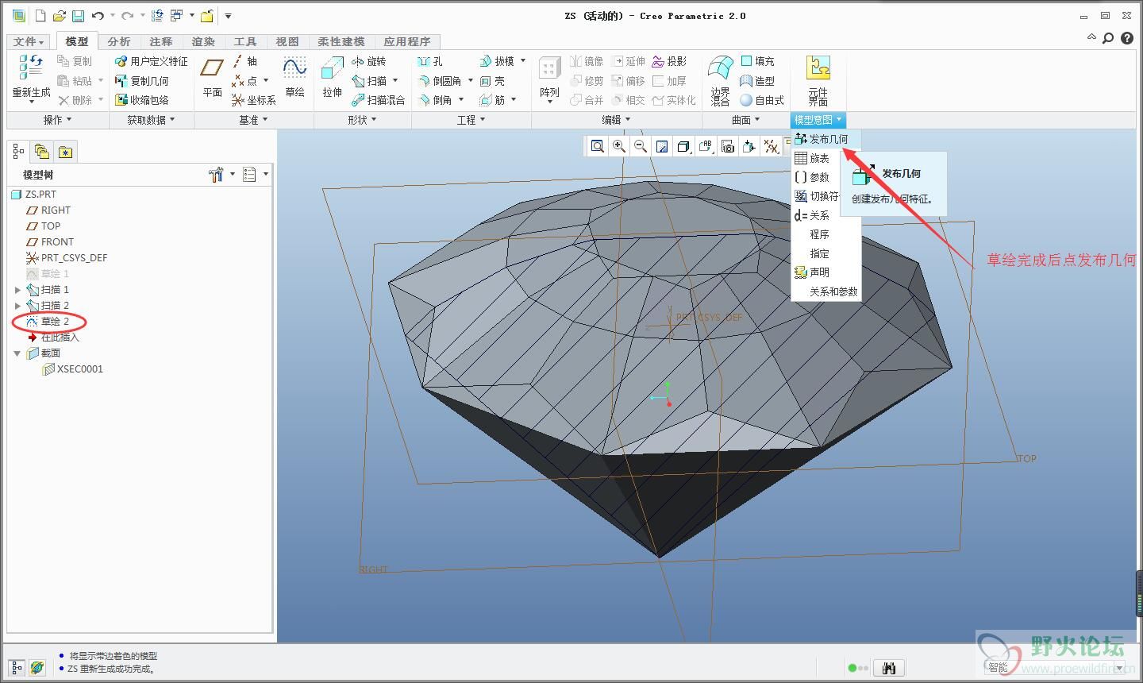Image resolution: width=1143 pixels, height=683 pixels.
Task: Switch to the Render (渲染) ribbon tab
Action: 203,41
